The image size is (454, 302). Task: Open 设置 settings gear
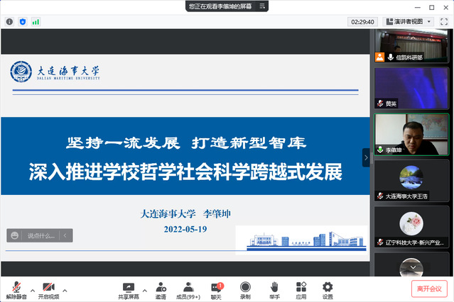tap(328, 287)
